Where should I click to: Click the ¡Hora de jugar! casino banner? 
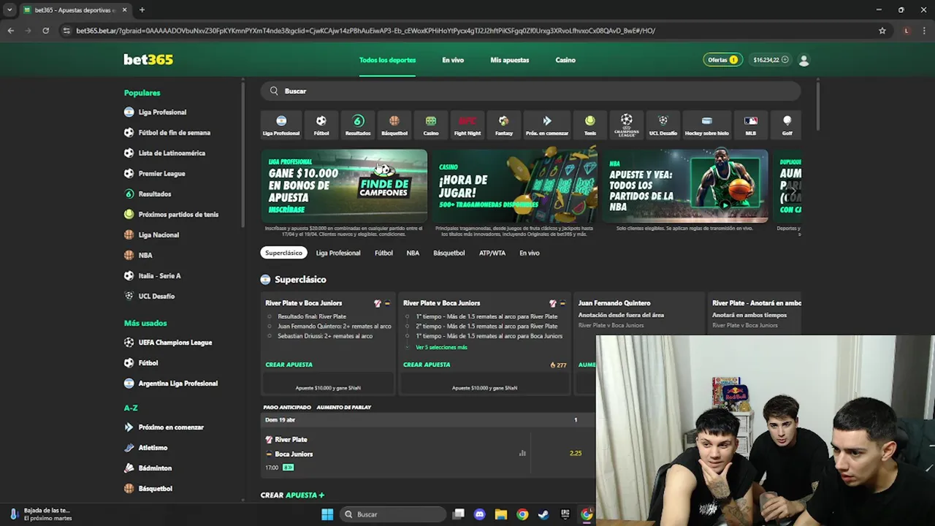tap(514, 186)
